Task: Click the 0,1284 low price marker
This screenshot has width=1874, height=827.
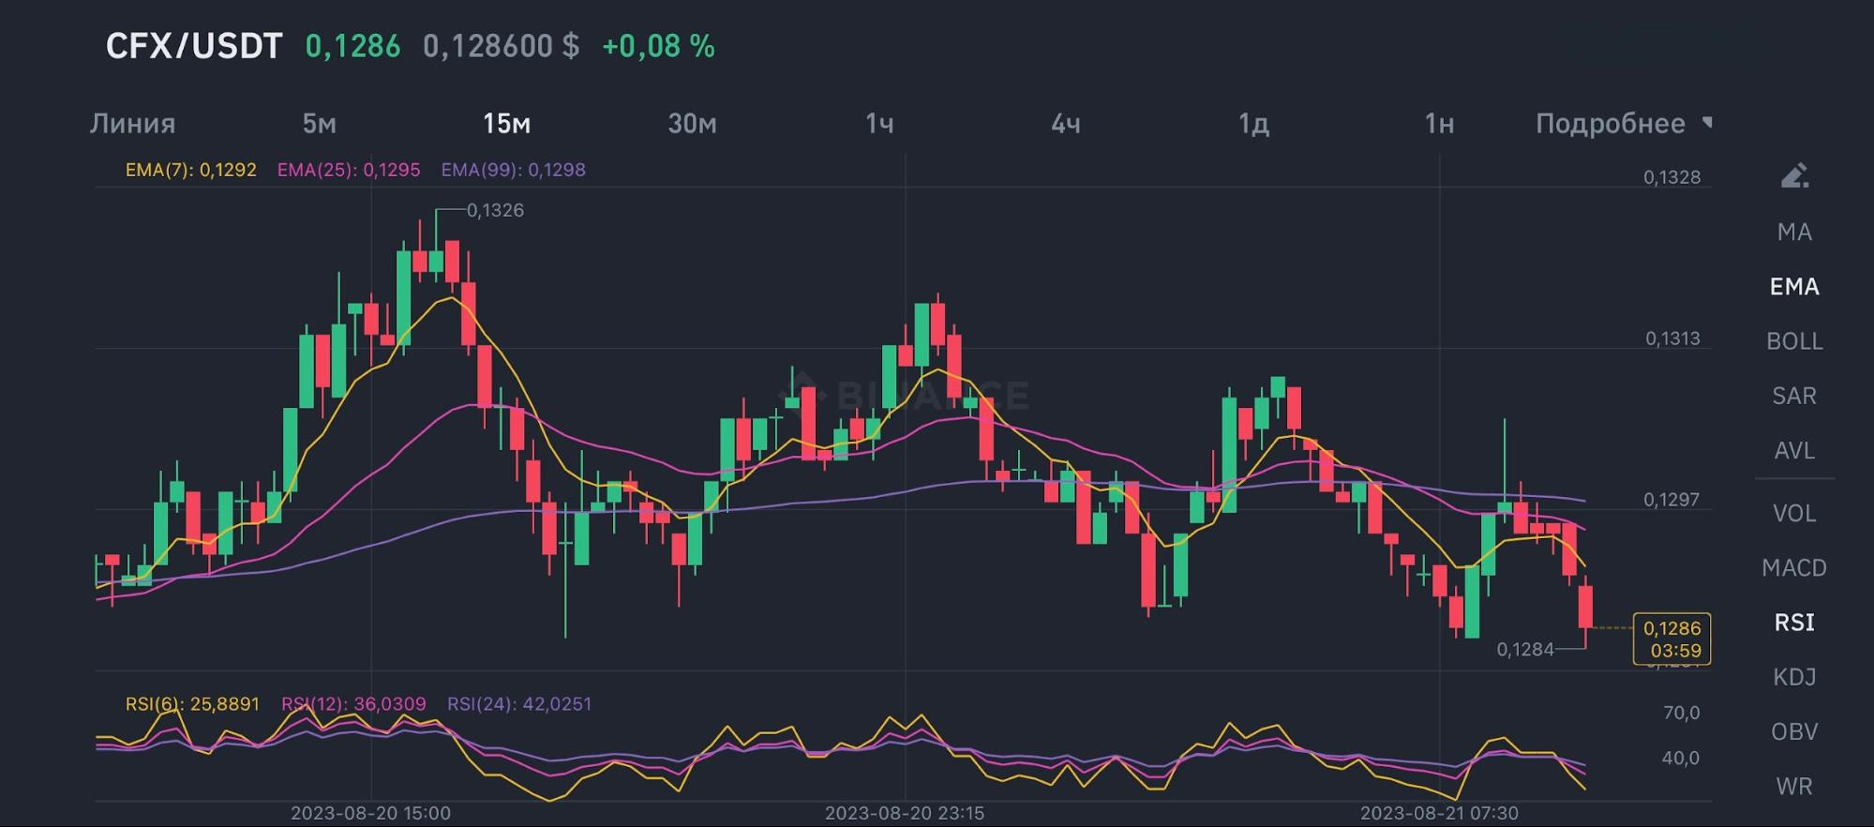Action: point(1525,649)
